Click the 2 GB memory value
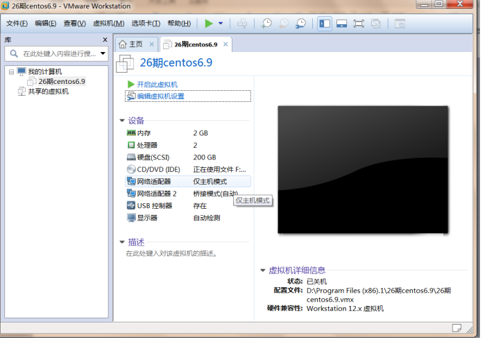 pyautogui.click(x=200, y=133)
